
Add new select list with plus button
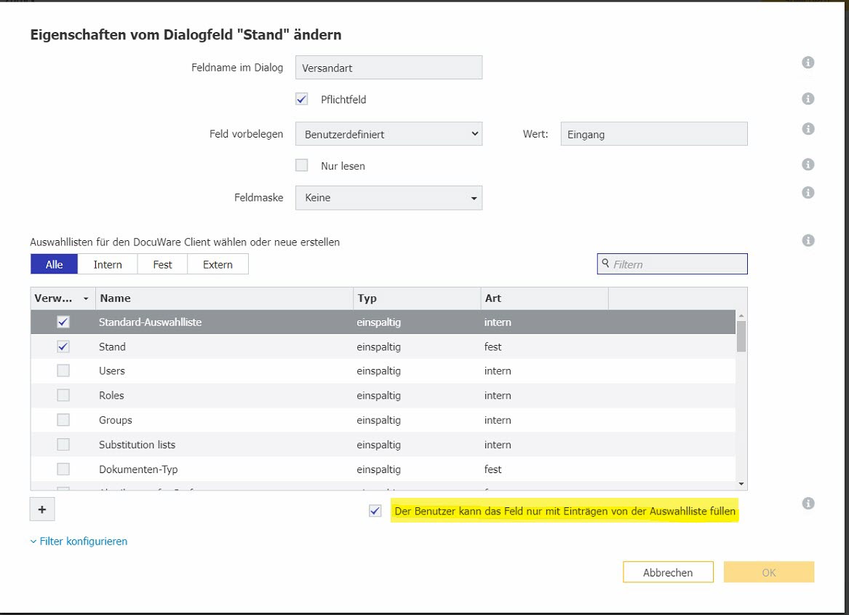coord(42,510)
